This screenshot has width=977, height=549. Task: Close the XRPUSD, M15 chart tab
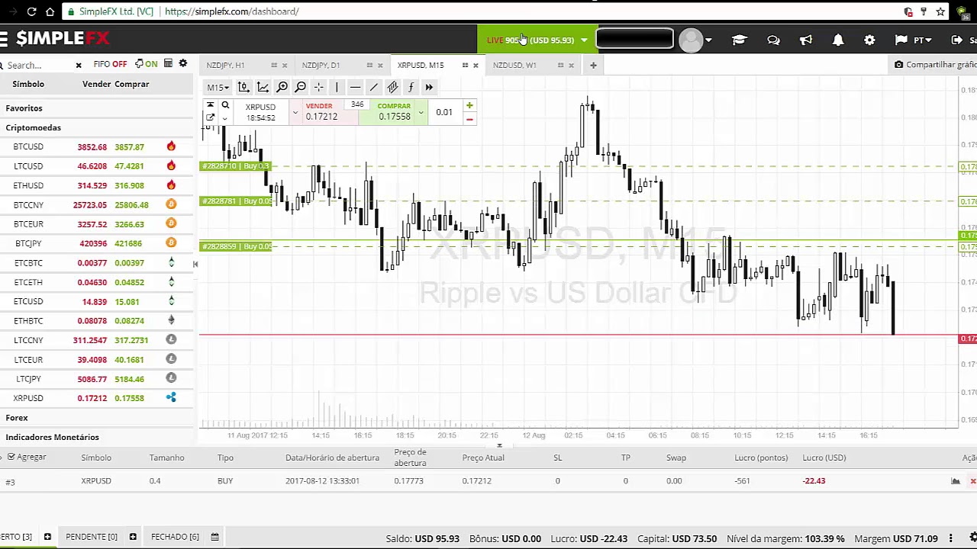pyautogui.click(x=476, y=66)
